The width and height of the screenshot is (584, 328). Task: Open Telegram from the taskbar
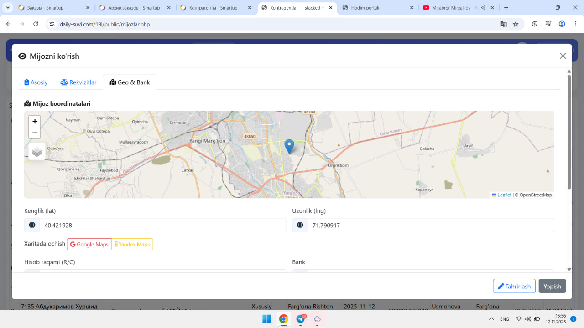pos(301,319)
